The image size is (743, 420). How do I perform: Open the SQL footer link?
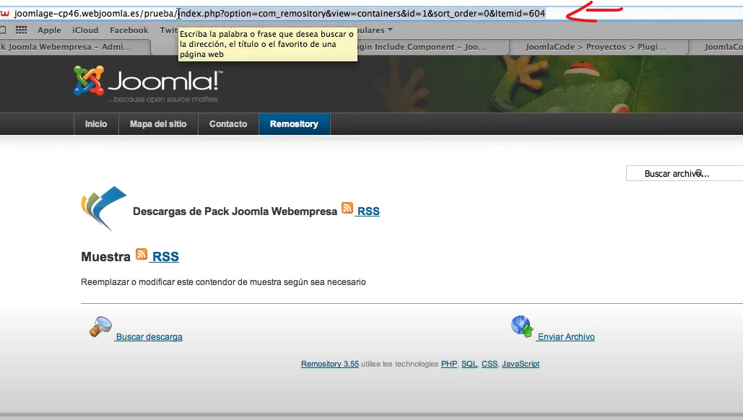point(469,364)
